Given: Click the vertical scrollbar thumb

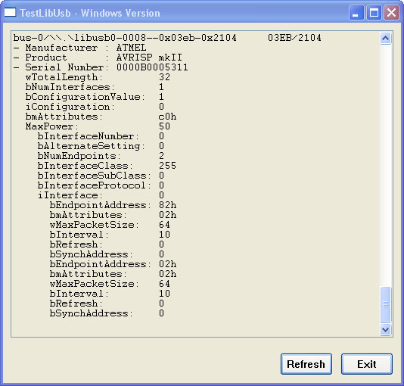Looking at the screenshot, I should [385, 304].
